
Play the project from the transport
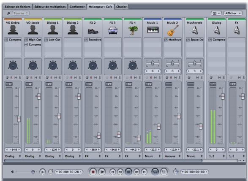pos(102,172)
